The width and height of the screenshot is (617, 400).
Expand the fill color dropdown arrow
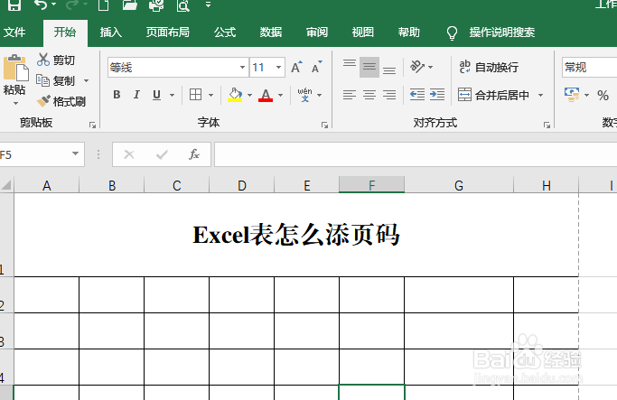(x=249, y=95)
